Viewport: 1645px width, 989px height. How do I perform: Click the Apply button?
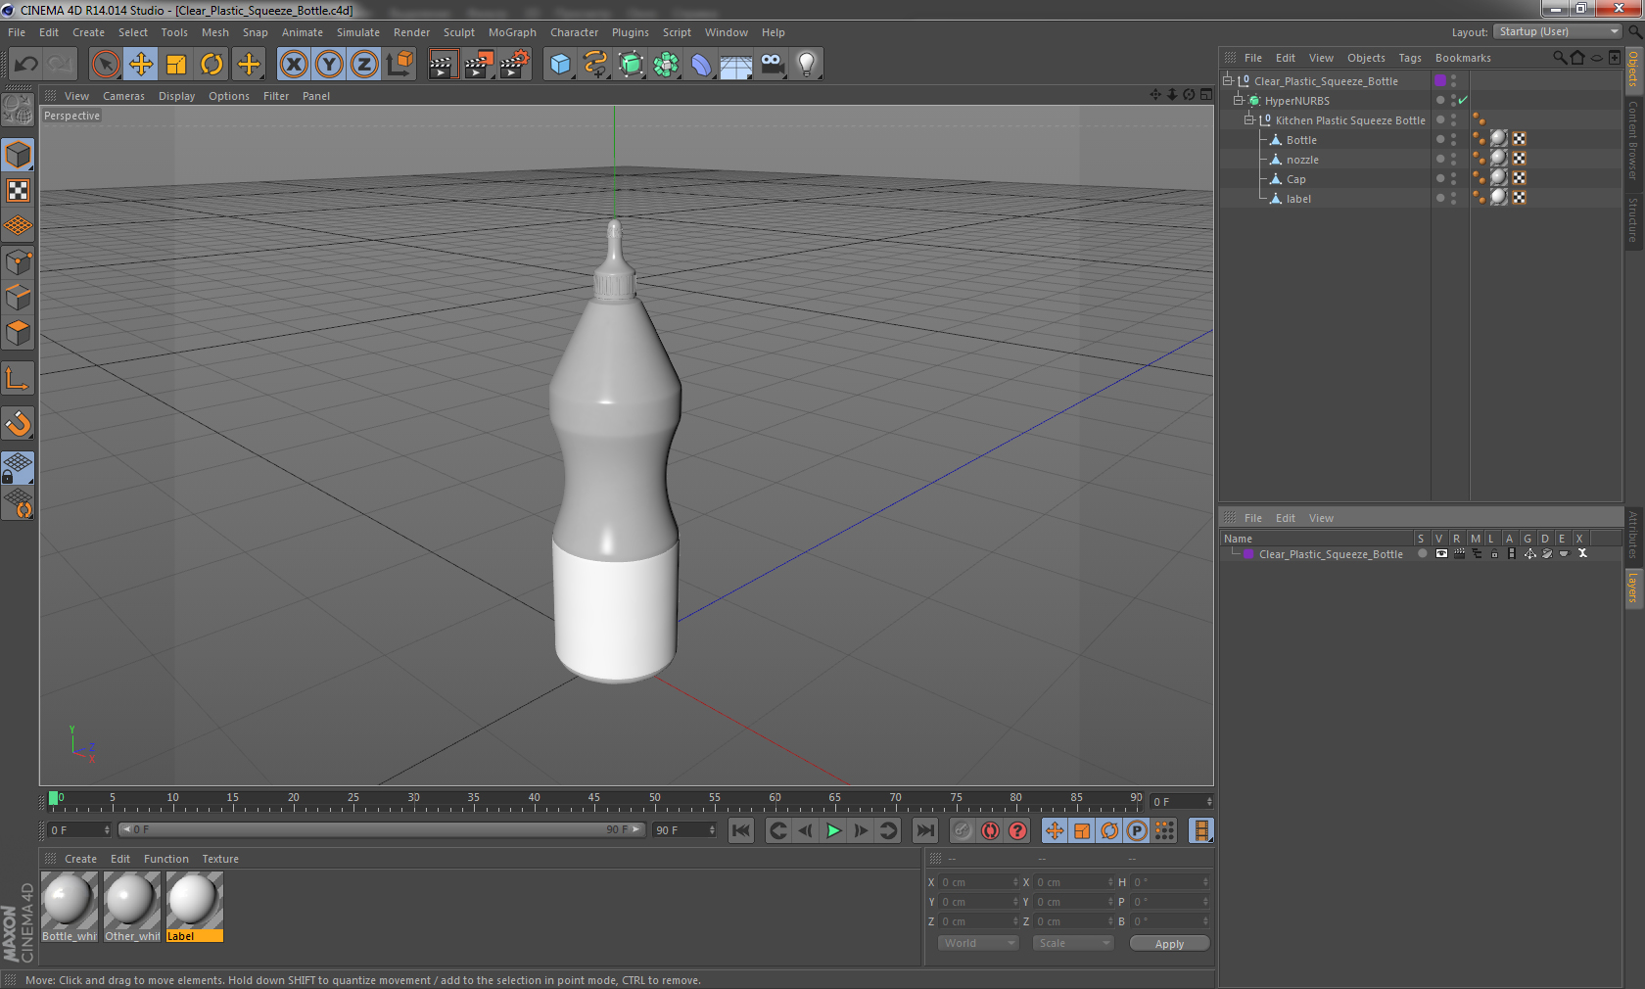pyautogui.click(x=1169, y=944)
